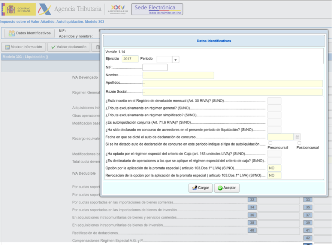The width and height of the screenshot is (332, 245).
Task: Click the Compensaciones Régimen Especial A.G. y P. label
Action: [x=108, y=241]
